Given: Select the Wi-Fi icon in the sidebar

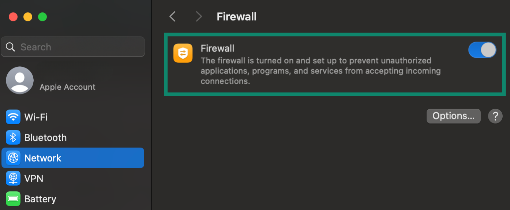Looking at the screenshot, I should pos(12,117).
